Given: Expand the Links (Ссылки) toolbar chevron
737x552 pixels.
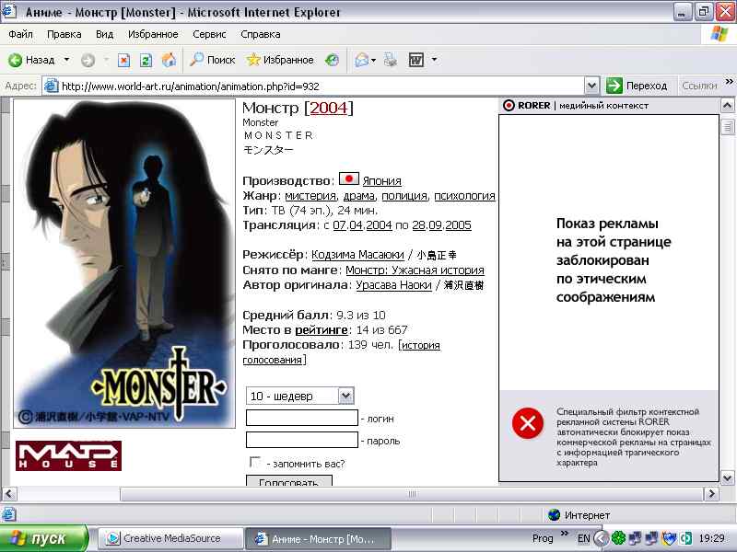Looking at the screenshot, I should (730, 82).
